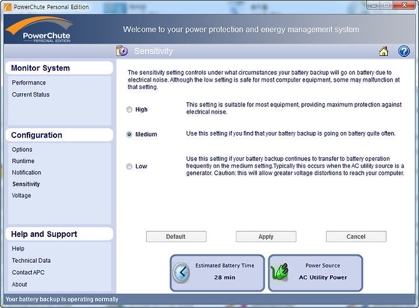
Task: Click the Apply button
Action: click(x=266, y=236)
